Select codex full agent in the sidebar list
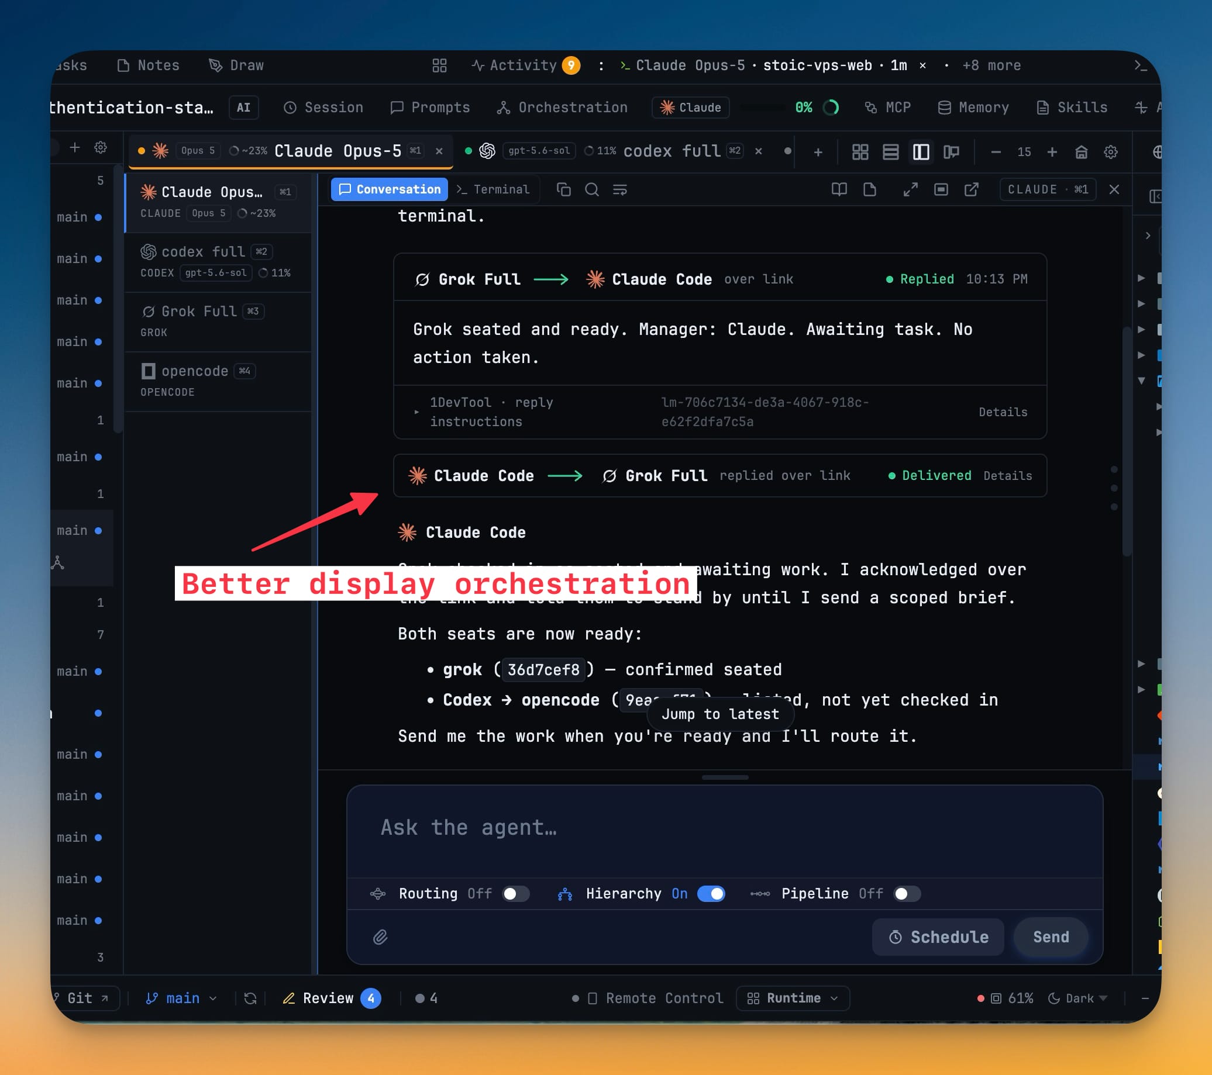 point(218,261)
